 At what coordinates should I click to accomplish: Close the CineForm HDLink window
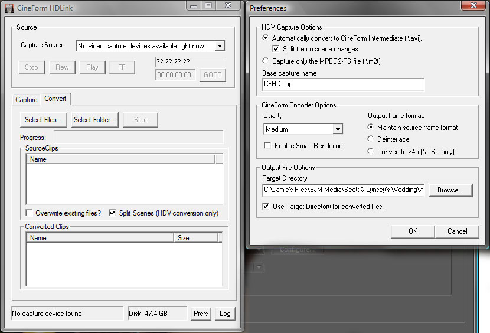click(228, 6)
